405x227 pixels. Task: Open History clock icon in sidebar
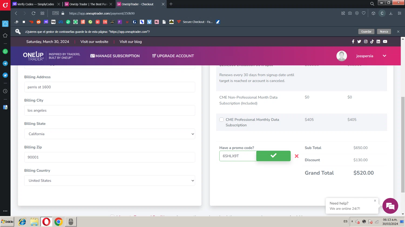[x=5, y=91]
